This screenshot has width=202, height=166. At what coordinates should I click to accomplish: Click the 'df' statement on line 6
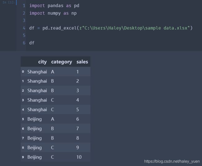tap(32, 43)
